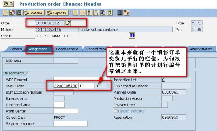Viewport: 217px width, 131px height.
Task: Click the order Type field YPP1
Action: pos(196,23)
